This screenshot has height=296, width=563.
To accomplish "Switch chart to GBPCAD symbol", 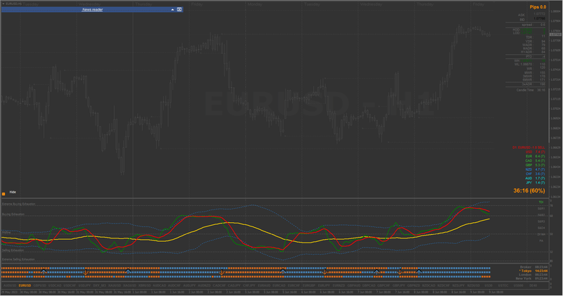I will [369, 285].
